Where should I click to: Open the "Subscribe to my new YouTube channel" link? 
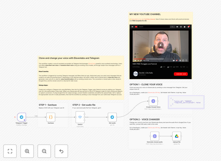143,19
